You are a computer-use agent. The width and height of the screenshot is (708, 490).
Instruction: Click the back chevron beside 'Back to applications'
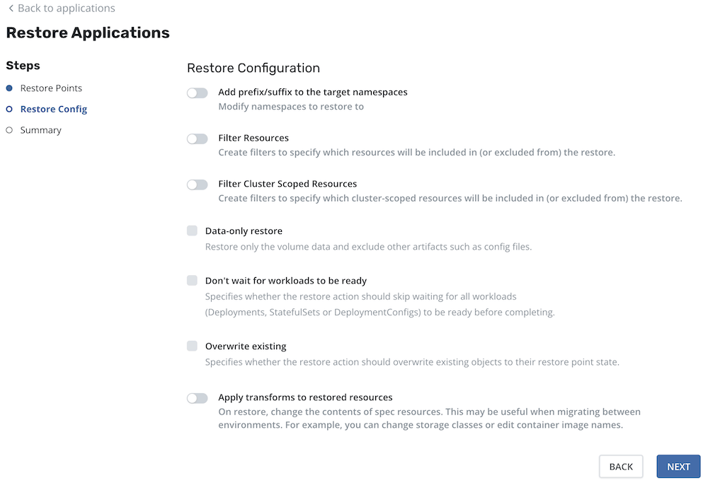[11, 8]
